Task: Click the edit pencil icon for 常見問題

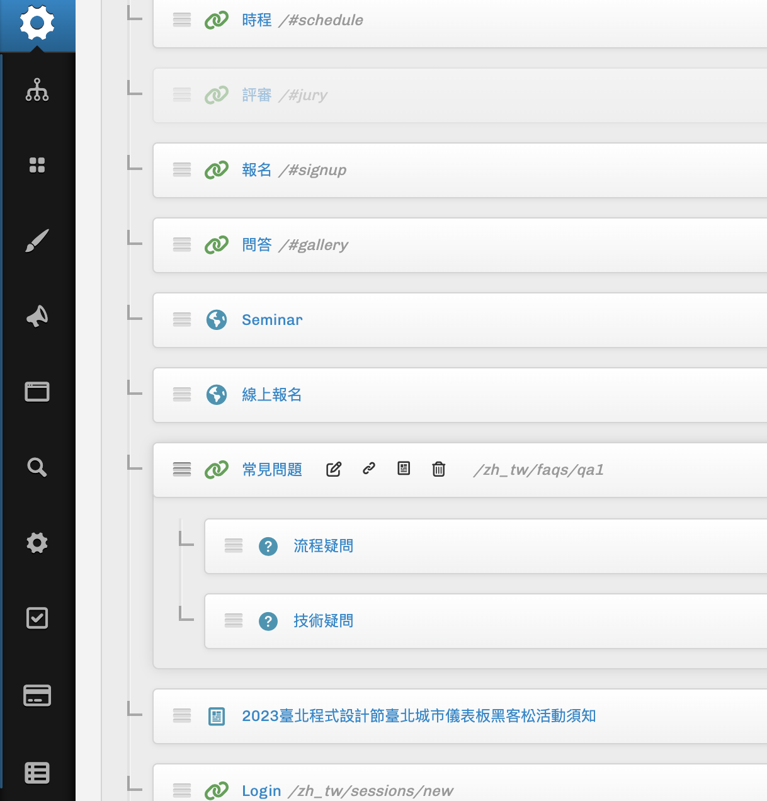Action: tap(334, 469)
